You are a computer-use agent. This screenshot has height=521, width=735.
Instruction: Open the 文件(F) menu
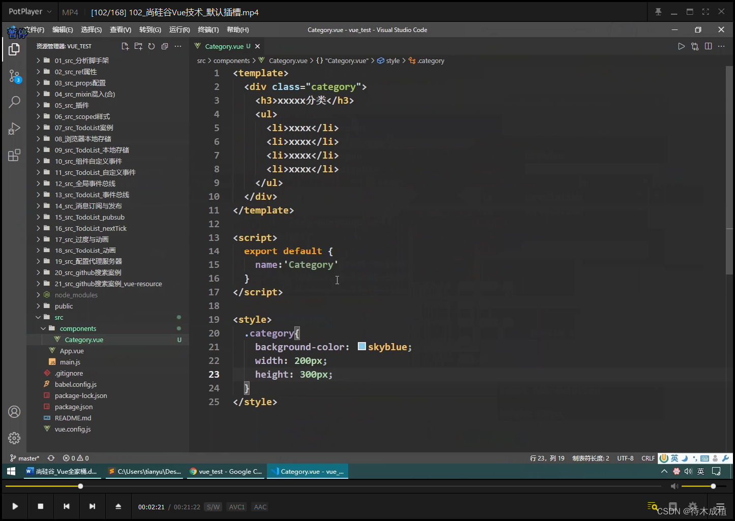tap(34, 29)
